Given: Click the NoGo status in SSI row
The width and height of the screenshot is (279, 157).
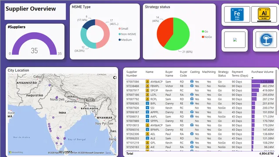Looking at the screenshot, I should click(x=222, y=108).
